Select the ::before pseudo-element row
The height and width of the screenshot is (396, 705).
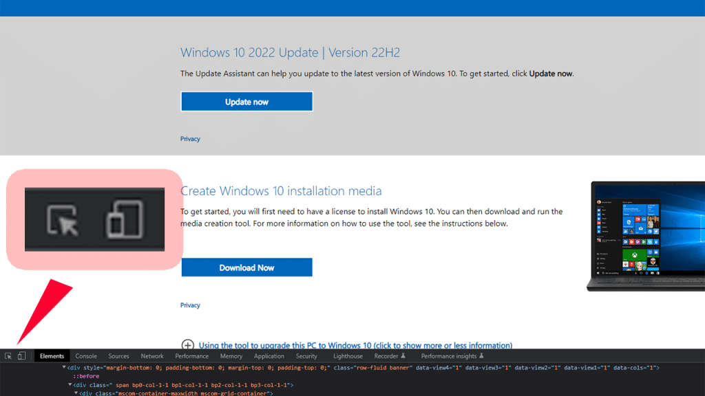point(86,376)
